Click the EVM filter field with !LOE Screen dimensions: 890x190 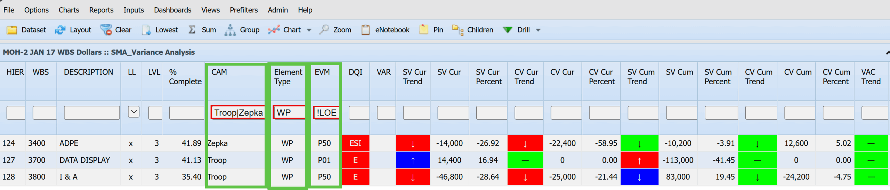pyautogui.click(x=326, y=113)
